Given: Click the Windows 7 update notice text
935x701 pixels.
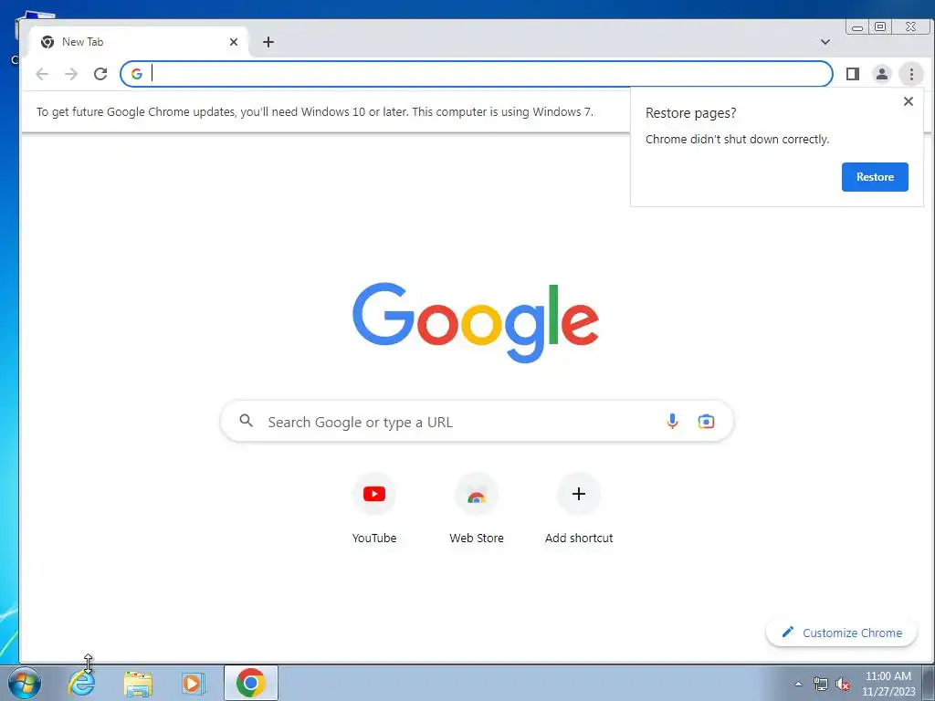Looking at the screenshot, I should tap(315, 112).
